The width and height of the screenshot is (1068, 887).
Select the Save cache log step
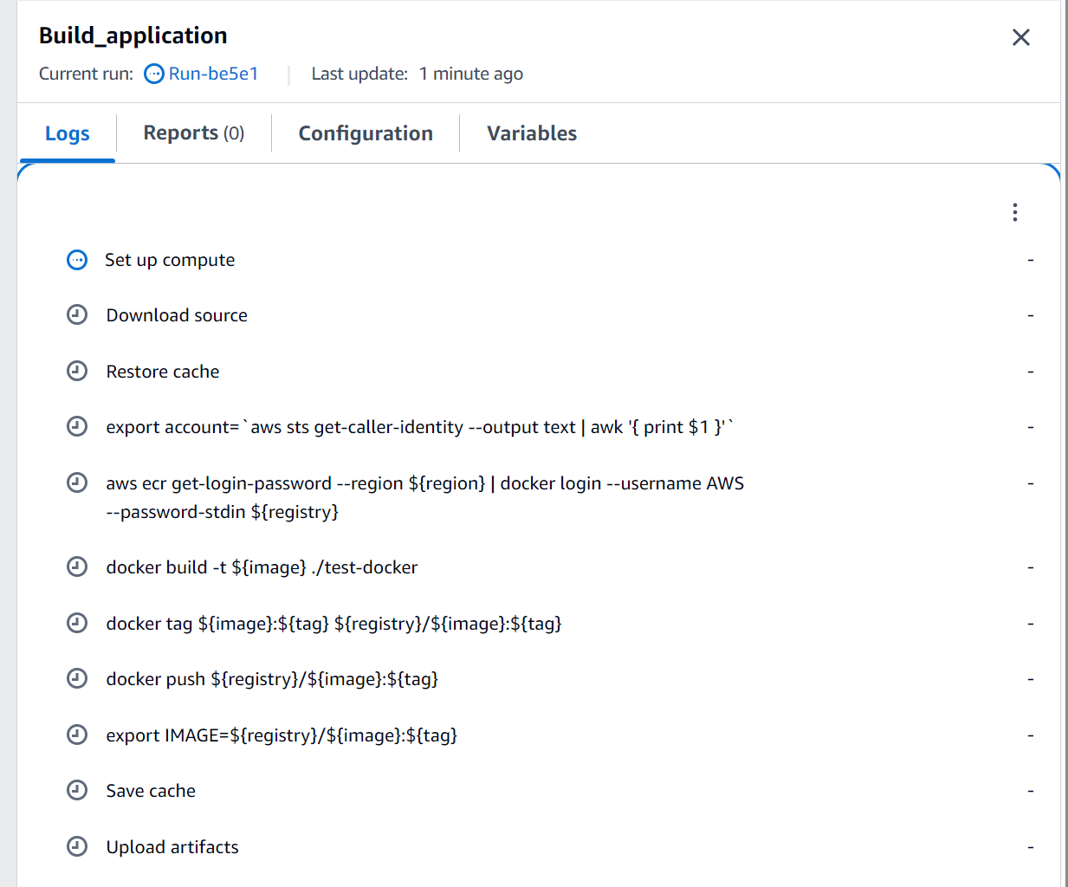151,791
